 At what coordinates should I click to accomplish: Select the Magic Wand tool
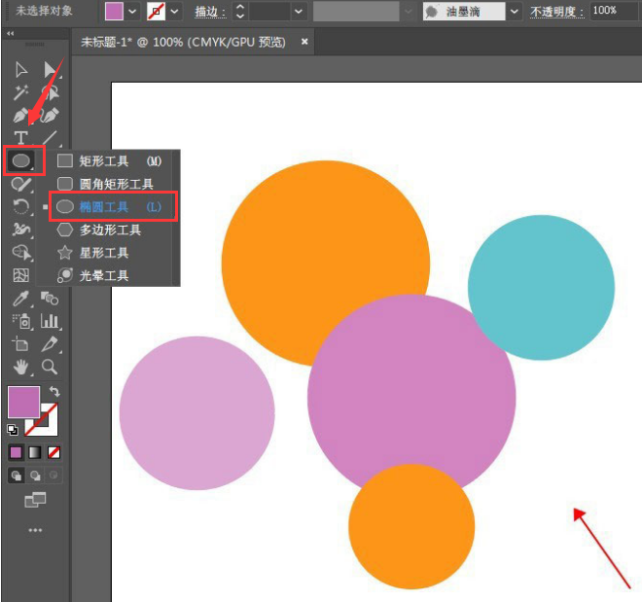21,93
